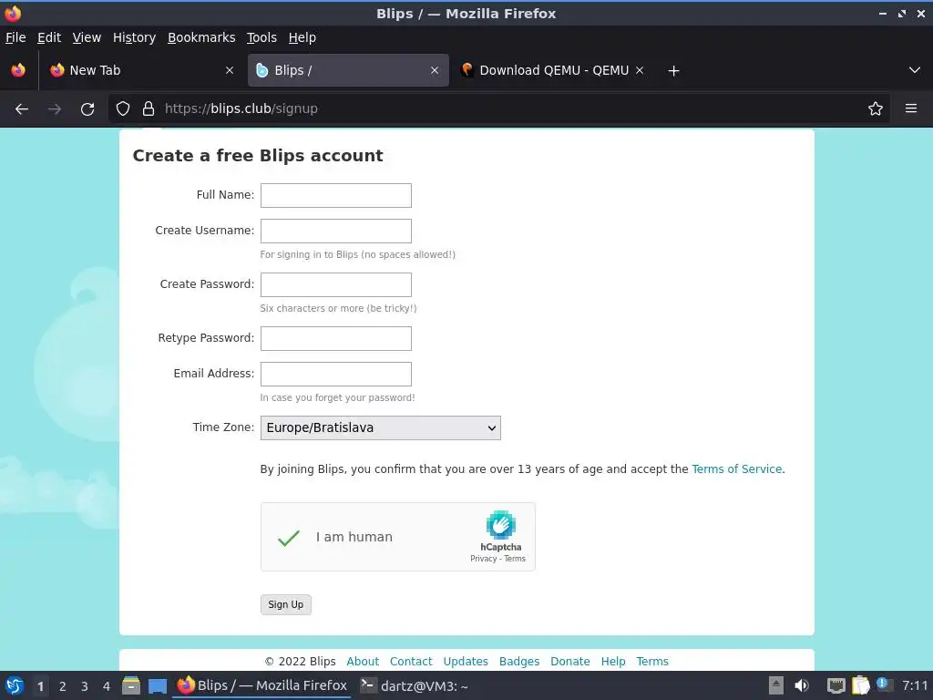The width and height of the screenshot is (933, 700).
Task: Visit the Help footer link
Action: (613, 662)
